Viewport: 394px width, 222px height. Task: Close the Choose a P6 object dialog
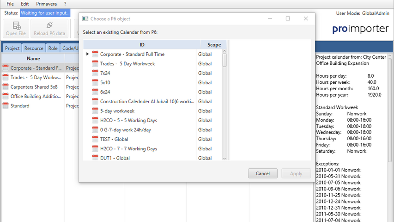306,18
